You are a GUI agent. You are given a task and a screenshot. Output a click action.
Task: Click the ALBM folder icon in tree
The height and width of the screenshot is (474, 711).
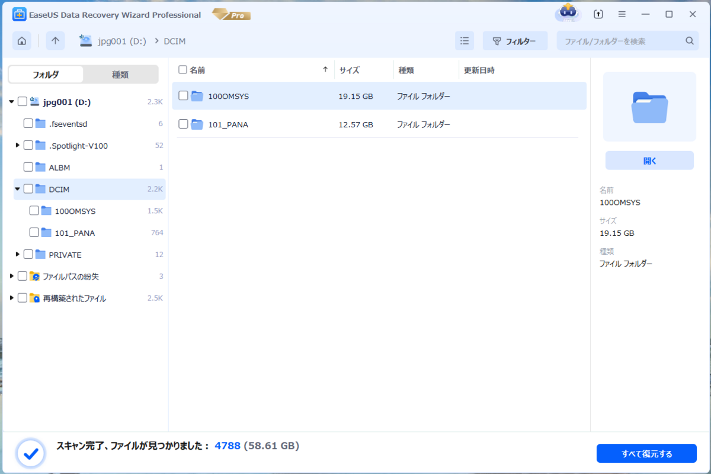tap(40, 168)
